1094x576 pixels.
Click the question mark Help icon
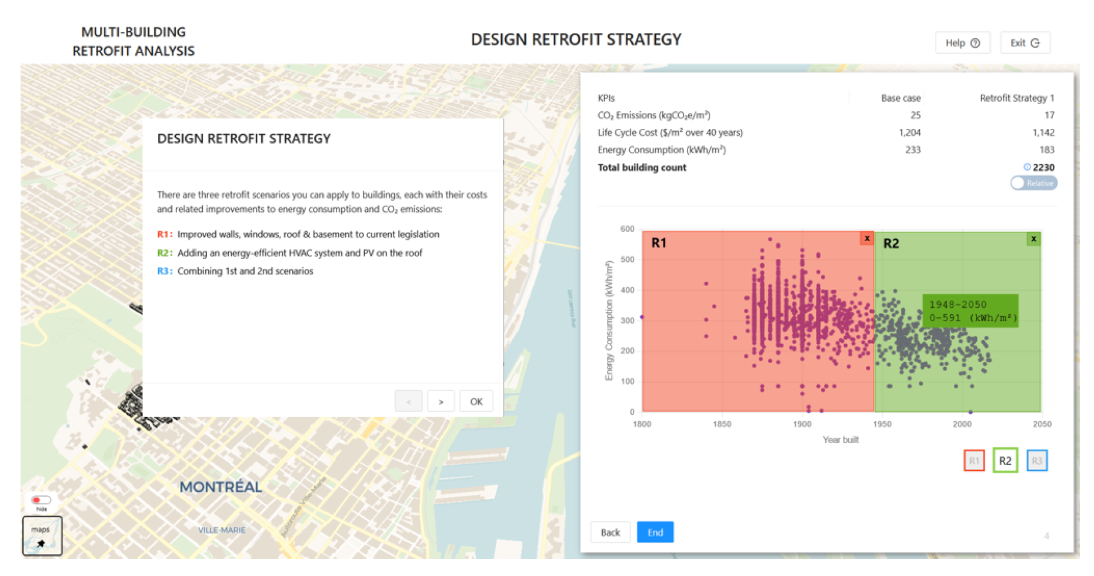975,43
